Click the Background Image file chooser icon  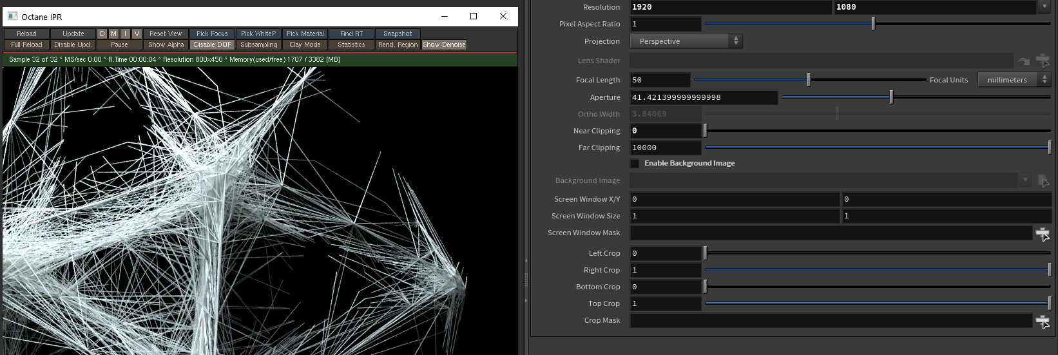[x=1043, y=181]
